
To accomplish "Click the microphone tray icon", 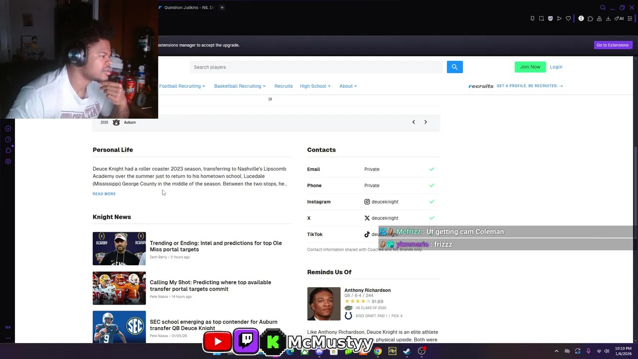I will (x=589, y=351).
